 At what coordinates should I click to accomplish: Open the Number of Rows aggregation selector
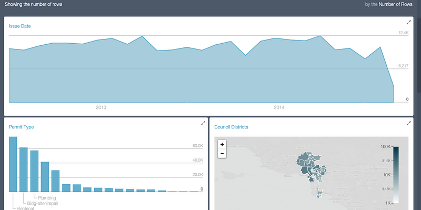[x=396, y=4]
